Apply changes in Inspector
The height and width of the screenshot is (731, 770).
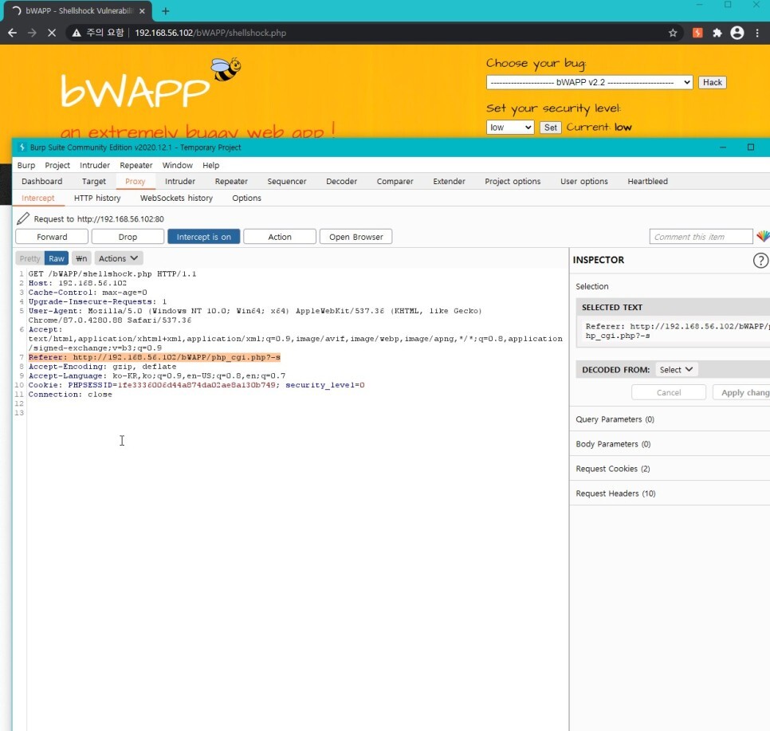[741, 392]
